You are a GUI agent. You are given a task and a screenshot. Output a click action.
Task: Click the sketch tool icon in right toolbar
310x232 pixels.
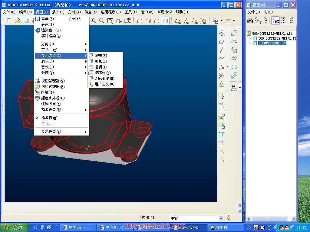221,33
